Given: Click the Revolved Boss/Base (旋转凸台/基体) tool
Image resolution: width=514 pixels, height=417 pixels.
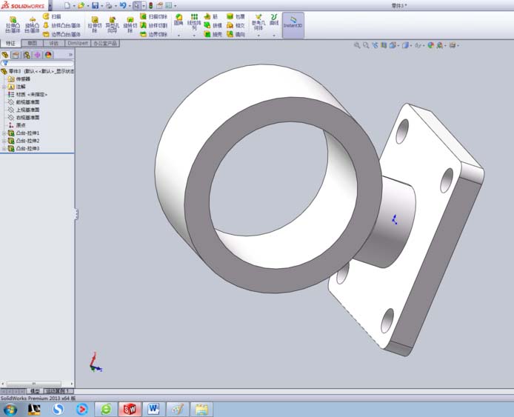Looking at the screenshot, I should pos(32,24).
